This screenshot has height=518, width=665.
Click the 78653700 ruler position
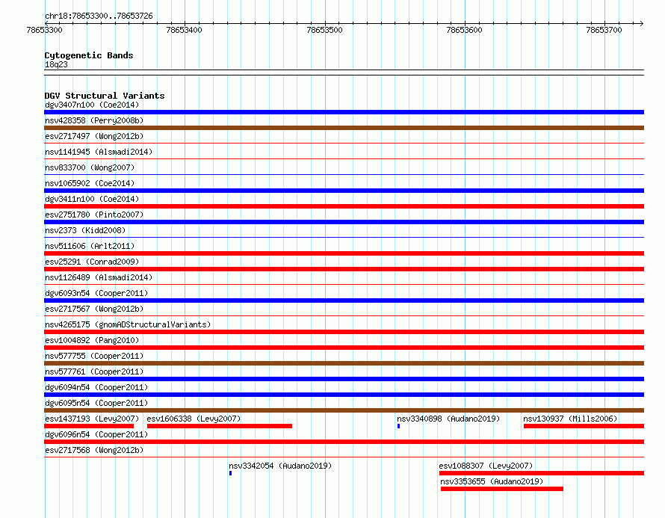604,30
